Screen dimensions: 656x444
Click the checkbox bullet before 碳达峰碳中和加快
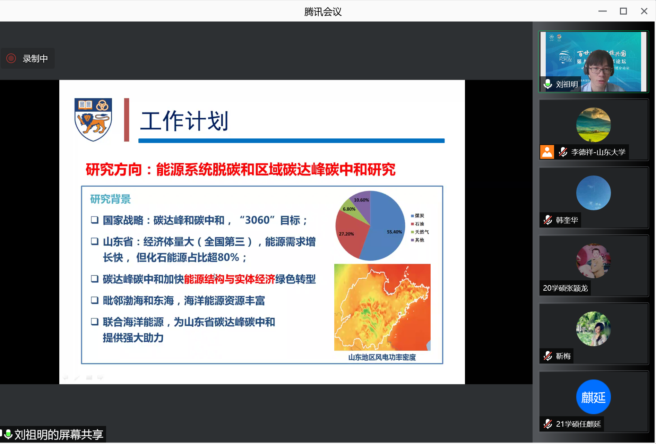(x=95, y=279)
